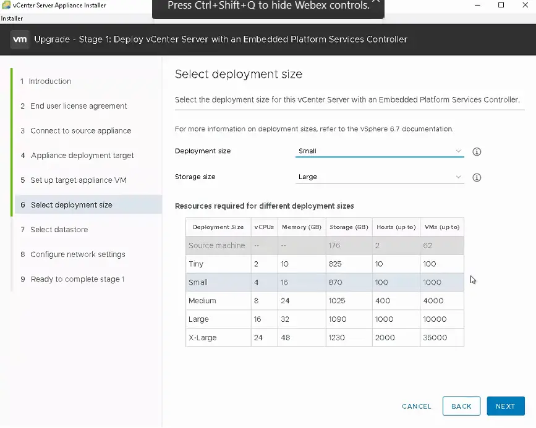The image size is (536, 428).
Task: Click the 176 storage value for Source machine
Action: [334, 246]
